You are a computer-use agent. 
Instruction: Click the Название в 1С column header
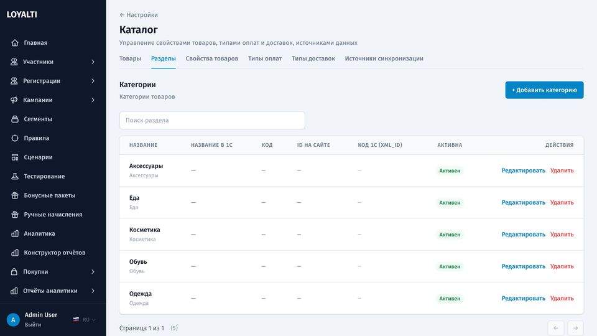tap(211, 145)
